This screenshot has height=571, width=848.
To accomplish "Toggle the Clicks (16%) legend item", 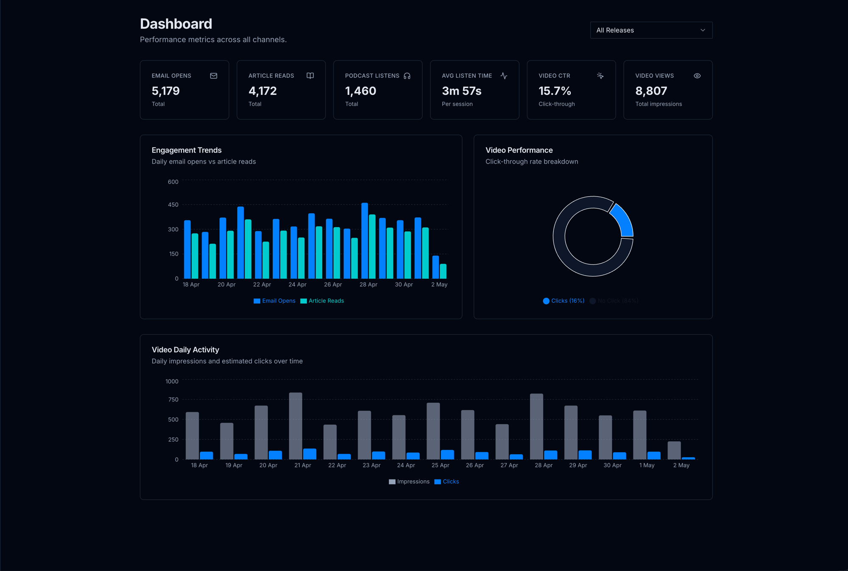I will pyautogui.click(x=563, y=301).
